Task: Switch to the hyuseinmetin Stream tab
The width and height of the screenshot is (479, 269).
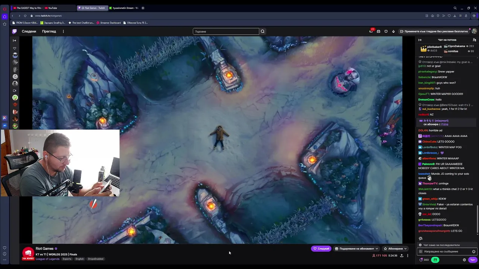Action: click(124, 8)
